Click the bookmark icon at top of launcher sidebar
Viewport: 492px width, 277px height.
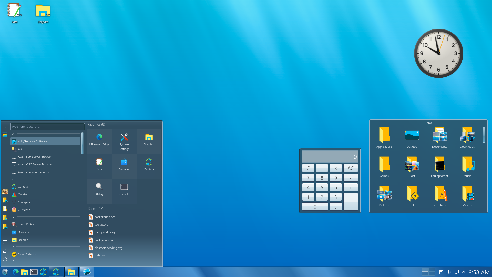[5, 126]
